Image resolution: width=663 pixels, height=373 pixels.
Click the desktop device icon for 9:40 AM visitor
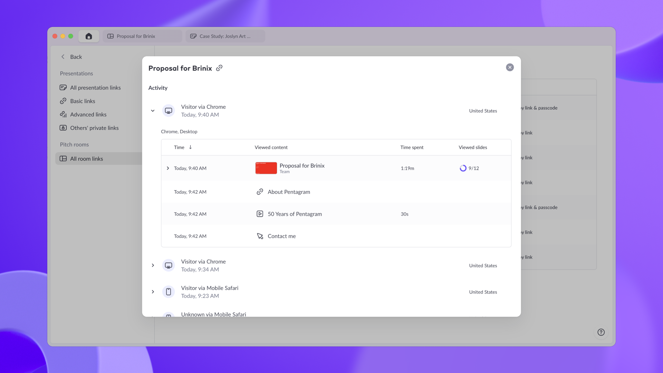tap(169, 111)
